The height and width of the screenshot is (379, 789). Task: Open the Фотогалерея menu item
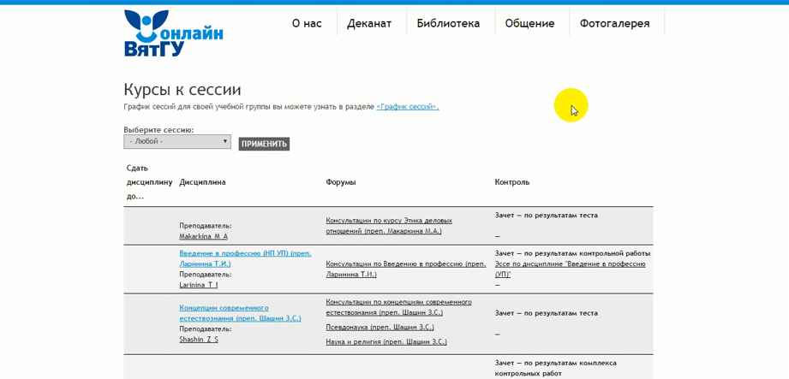pos(614,23)
